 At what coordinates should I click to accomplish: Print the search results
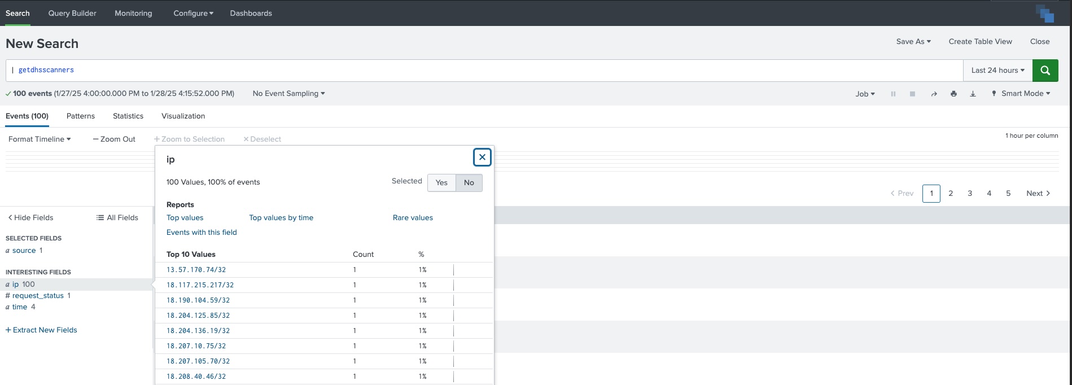point(953,94)
